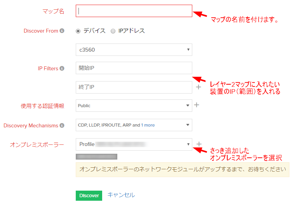Select the IPアドレス radio button
The image size is (296, 205).
click(x=113, y=31)
